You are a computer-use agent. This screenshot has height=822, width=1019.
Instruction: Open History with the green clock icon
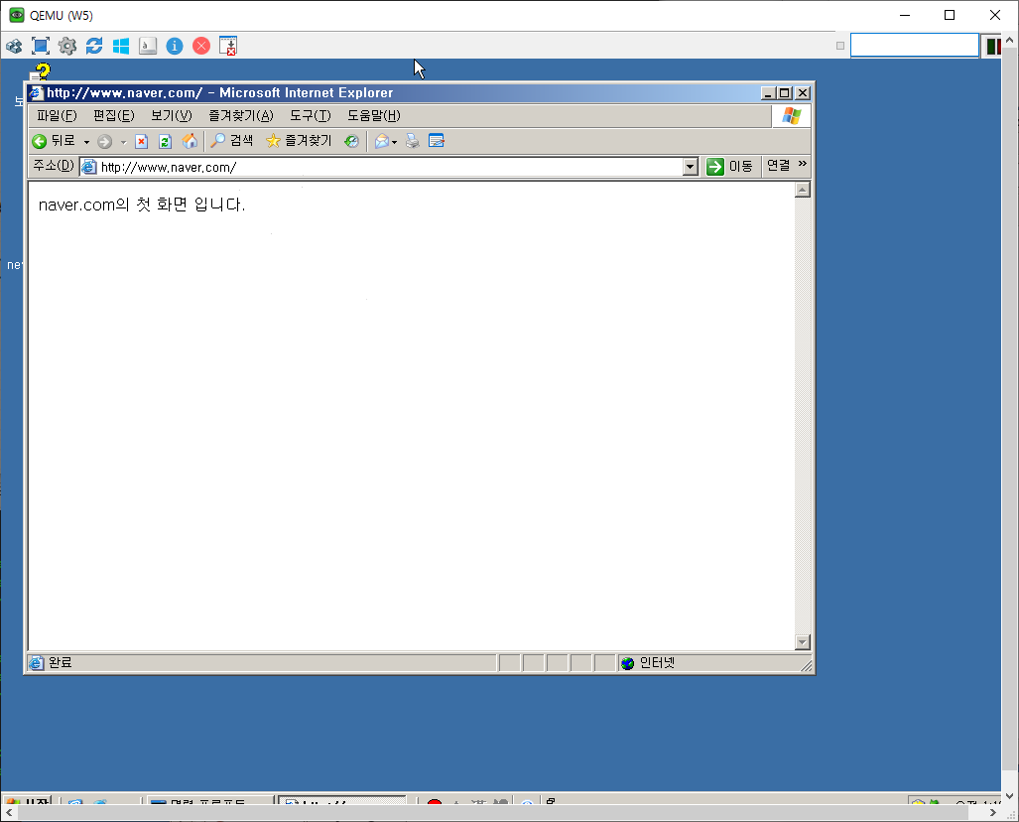351,141
